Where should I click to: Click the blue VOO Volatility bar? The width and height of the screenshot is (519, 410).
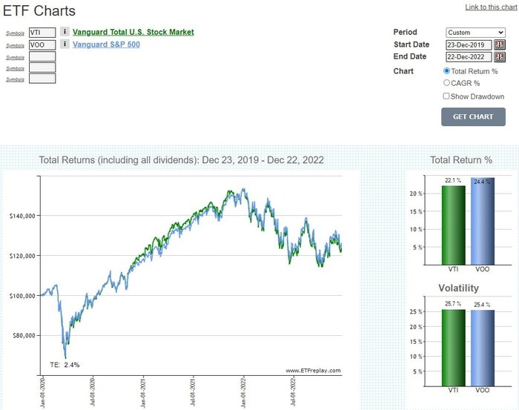[x=483, y=348]
